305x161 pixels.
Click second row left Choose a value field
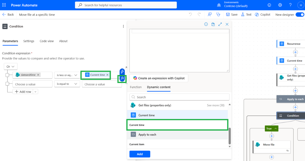32,84
